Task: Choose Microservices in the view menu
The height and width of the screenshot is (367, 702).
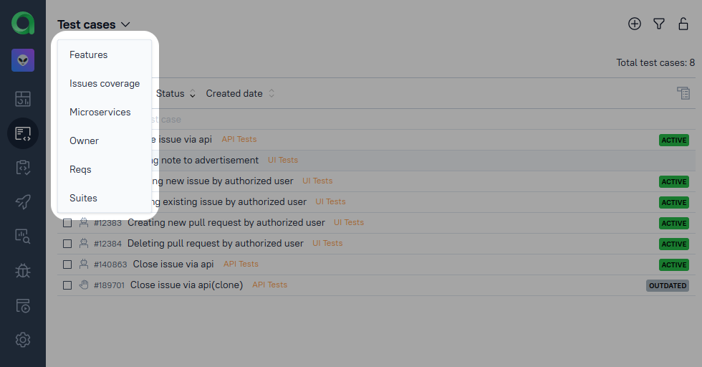Action: [100, 113]
